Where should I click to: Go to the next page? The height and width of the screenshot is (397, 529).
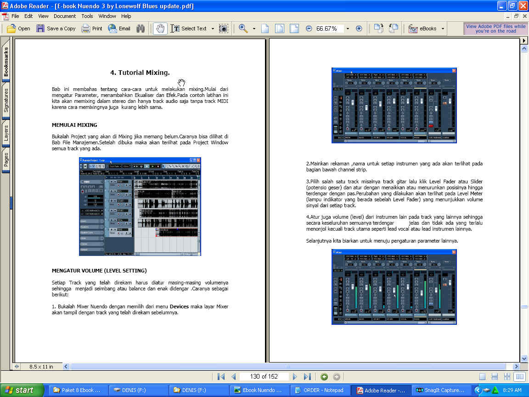tap(295, 377)
